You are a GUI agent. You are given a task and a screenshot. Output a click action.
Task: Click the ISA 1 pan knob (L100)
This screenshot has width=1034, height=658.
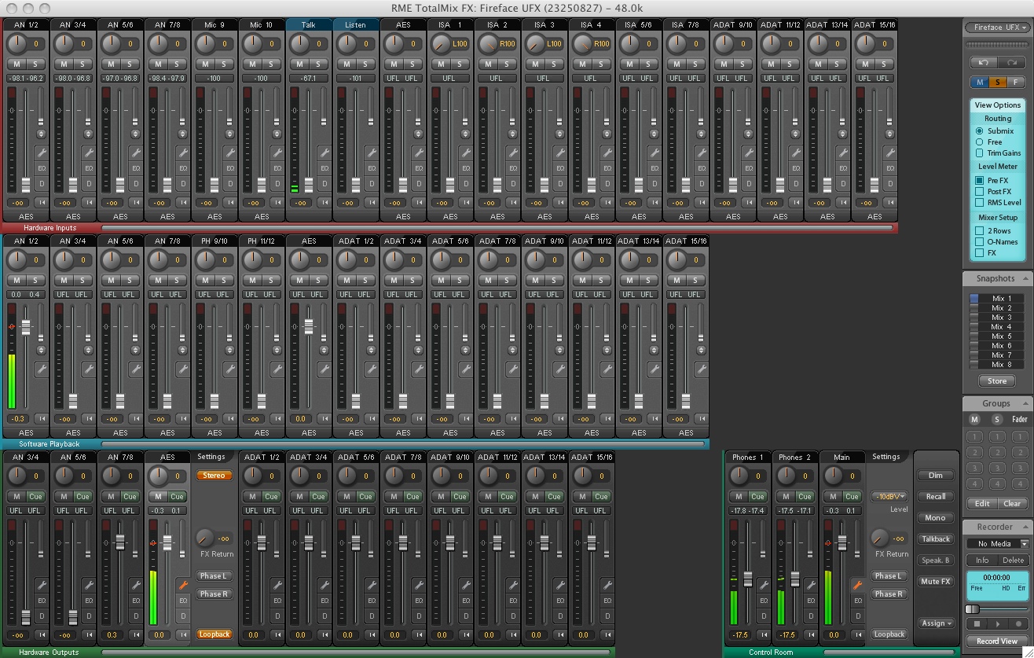[441, 44]
